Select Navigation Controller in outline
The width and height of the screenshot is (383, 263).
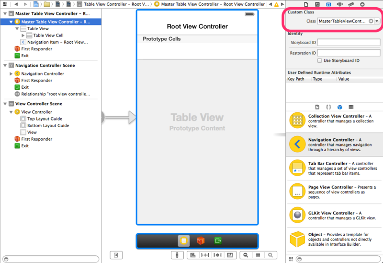43,74
